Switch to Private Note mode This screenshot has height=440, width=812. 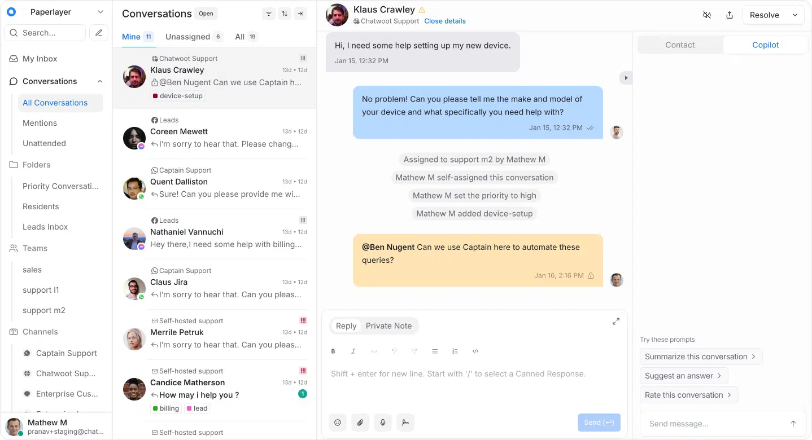[388, 325]
